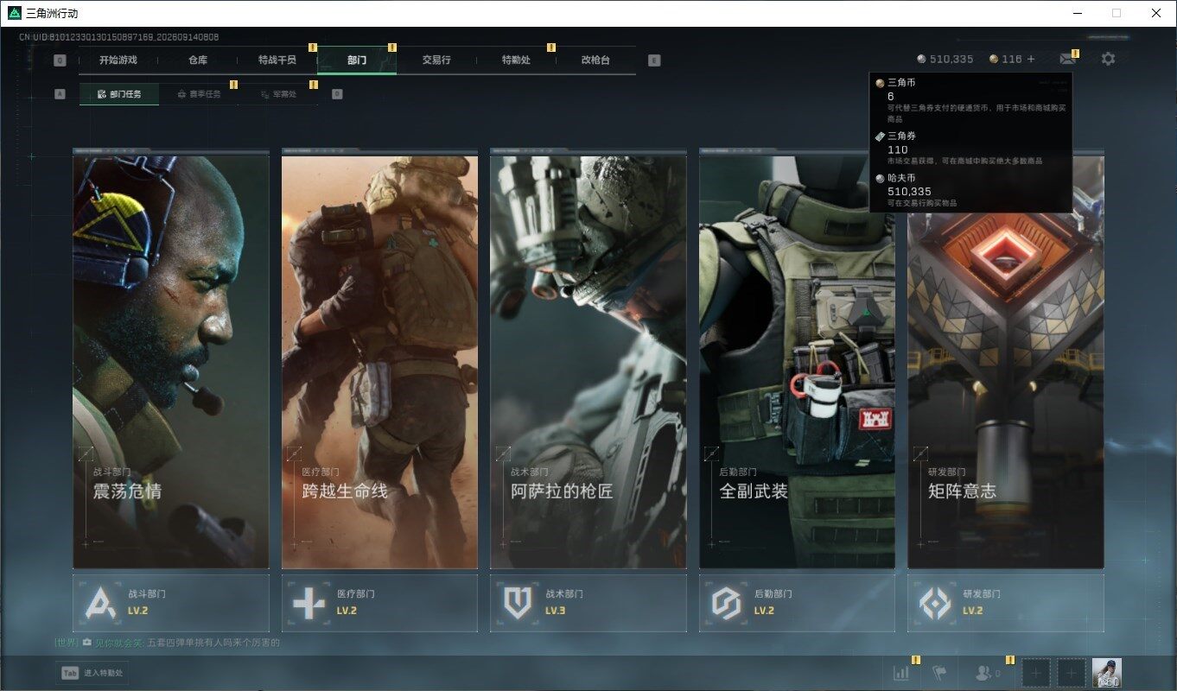The height and width of the screenshot is (691, 1177).
Task: Click the 战斗部门 LV.2 level panel
Action: click(x=171, y=603)
